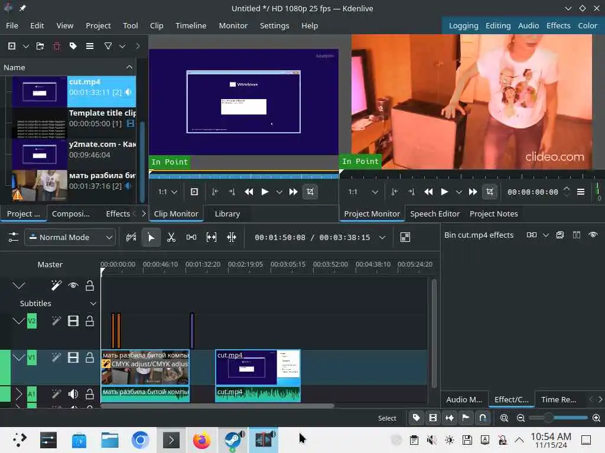
Task: Open Add Clip dropdown arrow in bin toolbar
Action: coord(25,46)
